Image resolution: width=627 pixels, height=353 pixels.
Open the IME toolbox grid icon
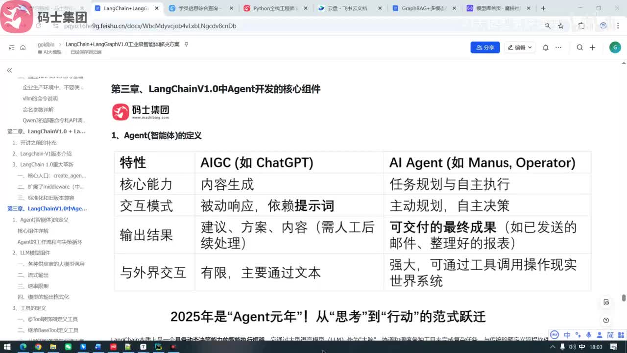[x=621, y=335]
